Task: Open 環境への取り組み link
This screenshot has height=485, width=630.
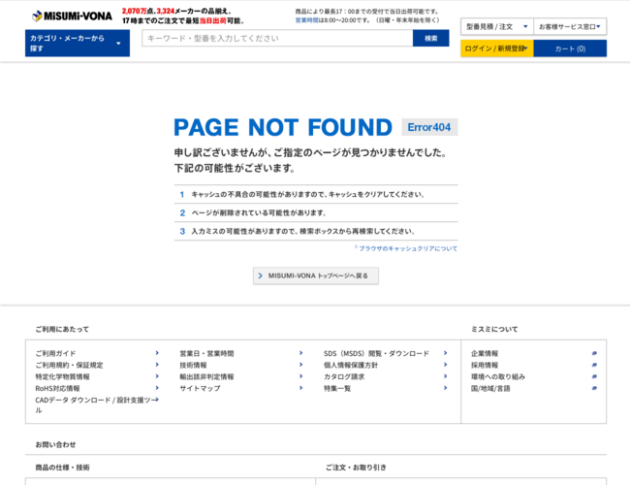Action: tap(498, 376)
